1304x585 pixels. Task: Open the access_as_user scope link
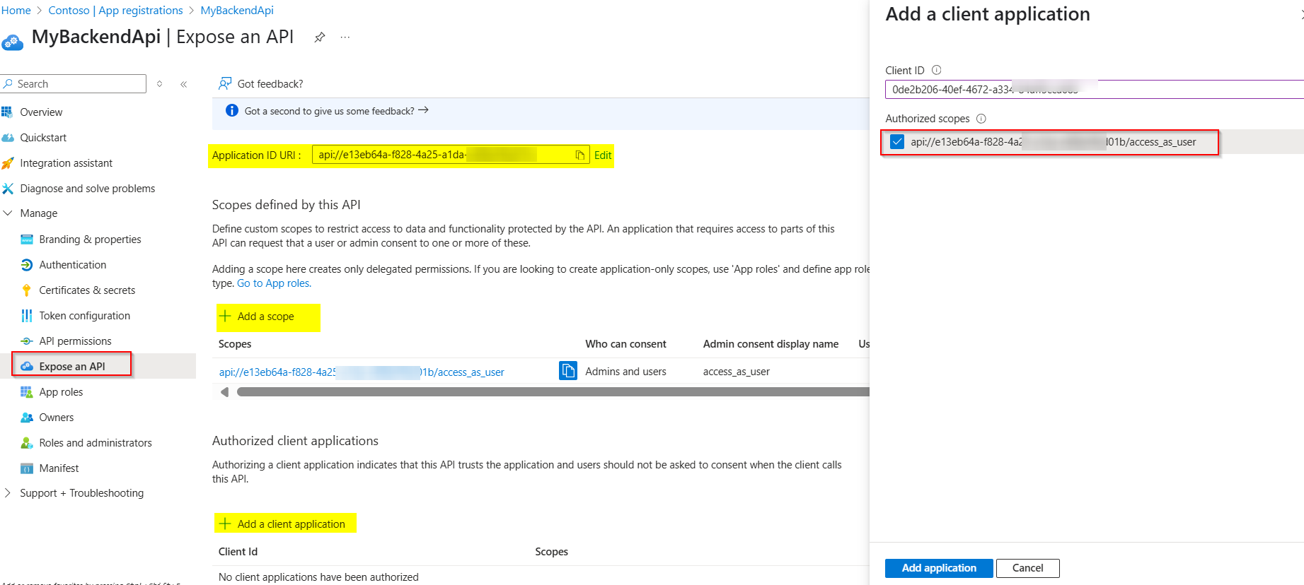tap(362, 372)
